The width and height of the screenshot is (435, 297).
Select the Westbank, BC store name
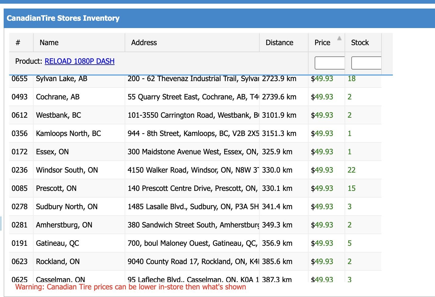click(59, 115)
